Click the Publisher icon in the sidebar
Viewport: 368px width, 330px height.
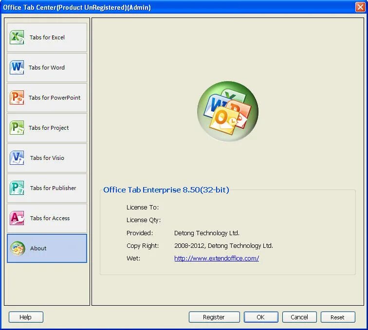tap(17, 188)
